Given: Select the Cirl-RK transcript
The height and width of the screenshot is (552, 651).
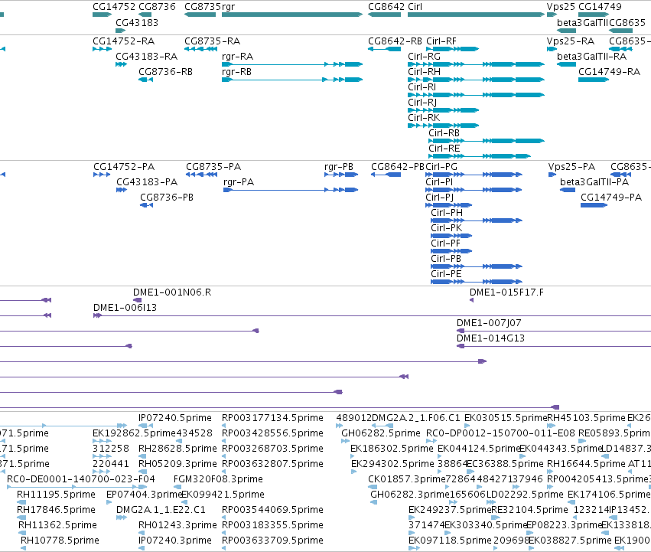Looking at the screenshot, I should pyautogui.click(x=424, y=118).
